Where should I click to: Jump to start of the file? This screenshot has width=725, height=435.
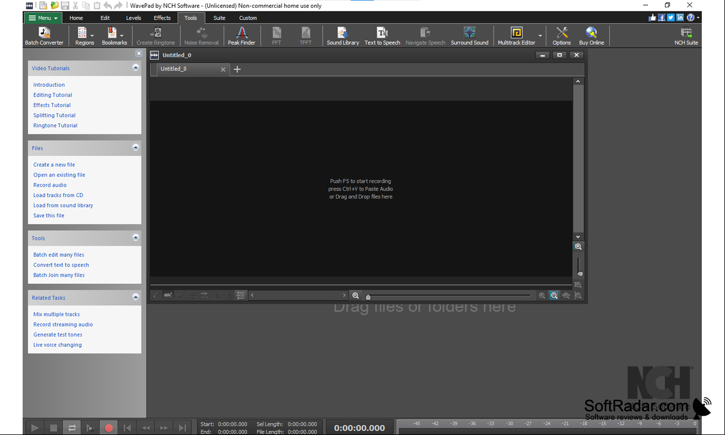click(x=127, y=428)
